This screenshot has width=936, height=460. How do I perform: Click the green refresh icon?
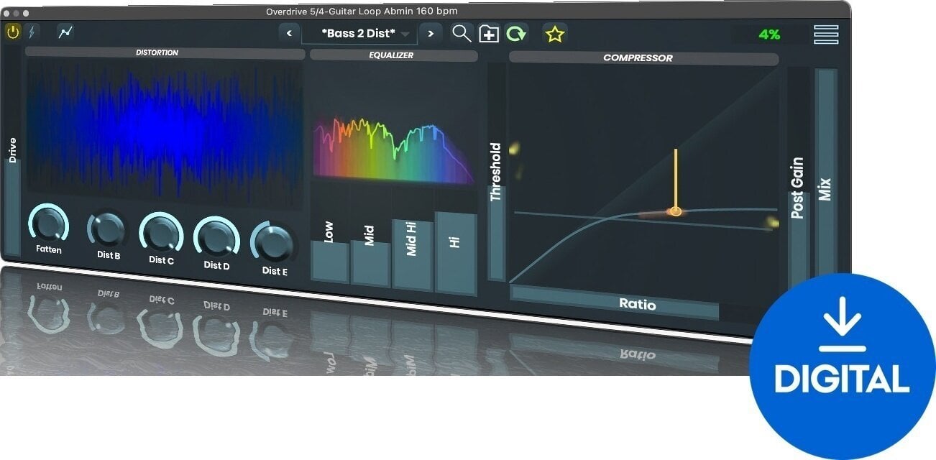(516, 34)
